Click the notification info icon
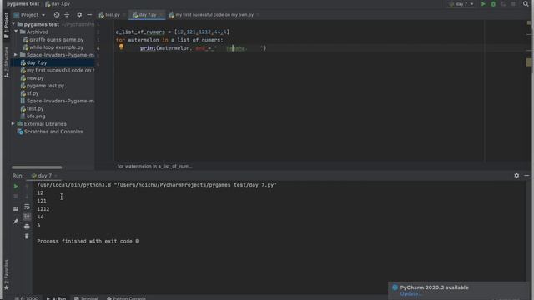534x300 pixels. click(x=395, y=287)
